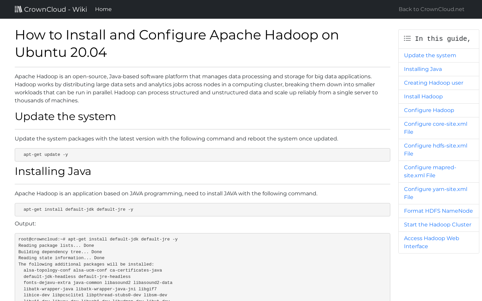
Task: Select Install Hadoop in the guide list
Action: tap(423, 97)
